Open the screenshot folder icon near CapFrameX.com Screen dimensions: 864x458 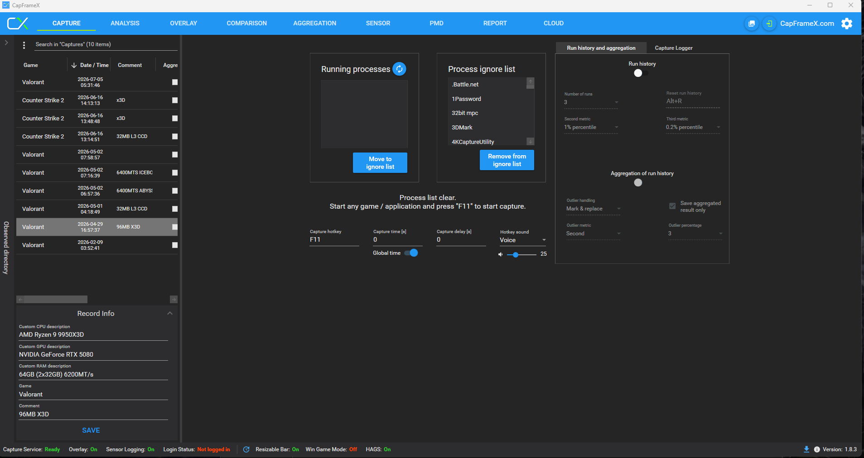click(x=752, y=24)
